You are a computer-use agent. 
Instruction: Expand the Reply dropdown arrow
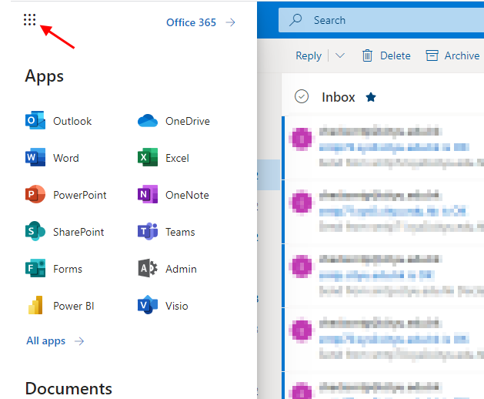tap(340, 55)
